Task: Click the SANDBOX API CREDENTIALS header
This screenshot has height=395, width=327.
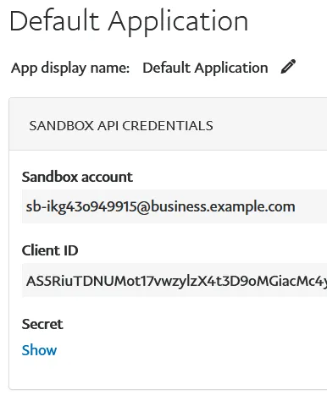Action: point(121,126)
